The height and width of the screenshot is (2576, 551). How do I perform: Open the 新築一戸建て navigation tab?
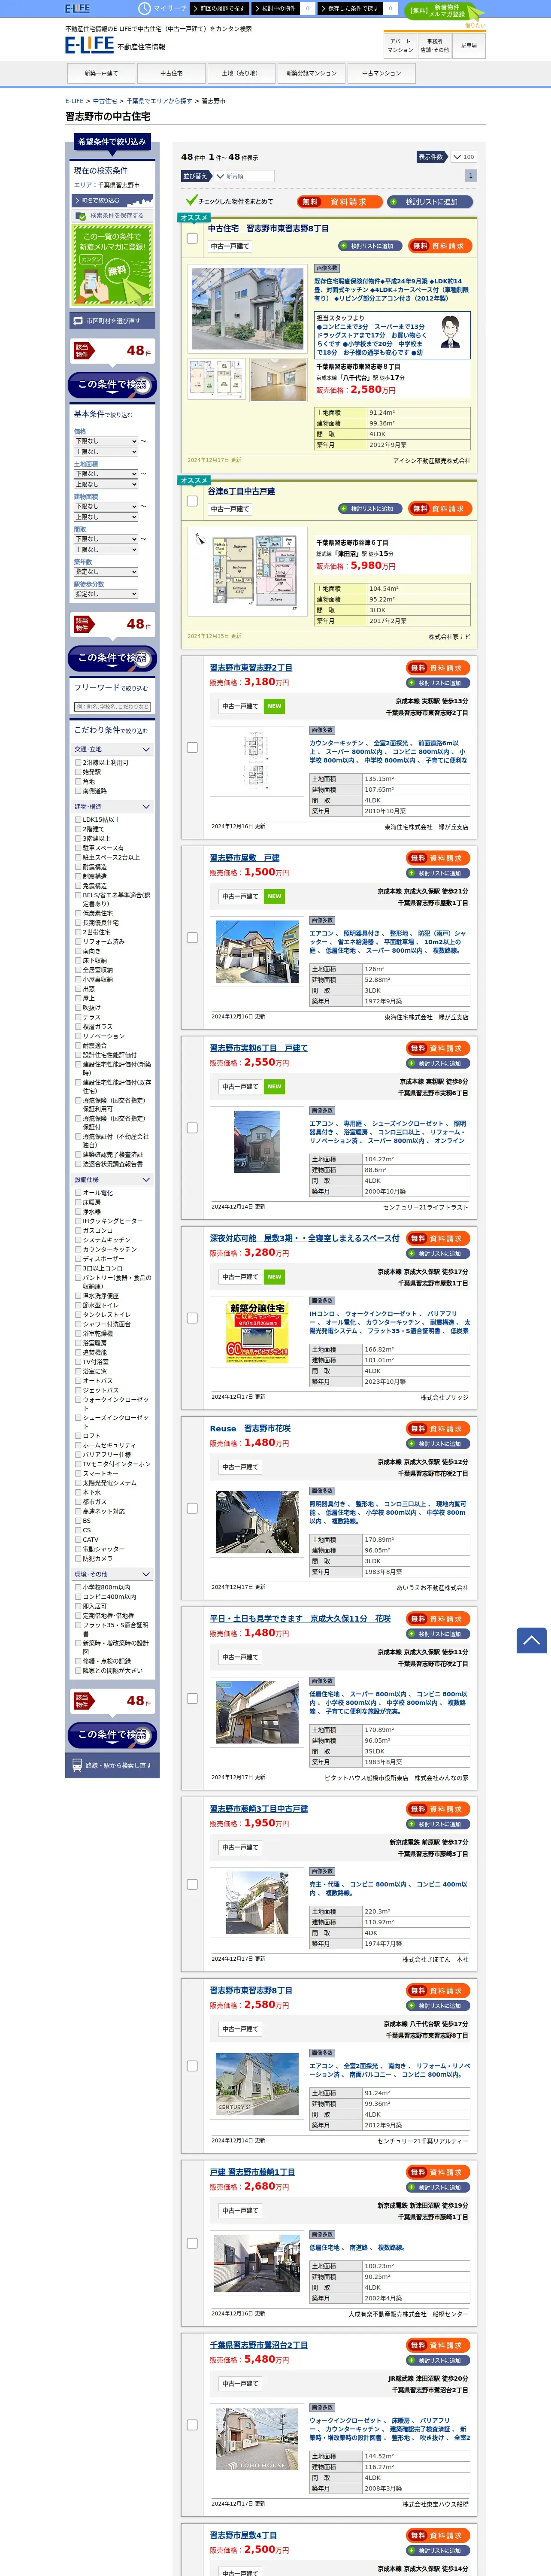[101, 73]
